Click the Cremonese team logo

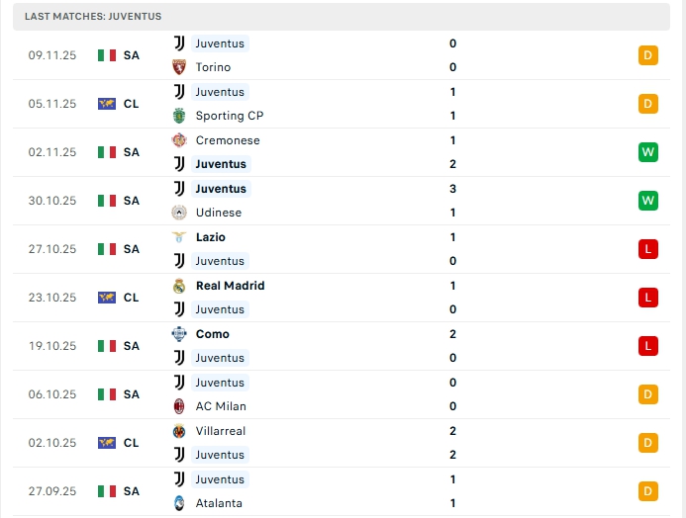179,140
